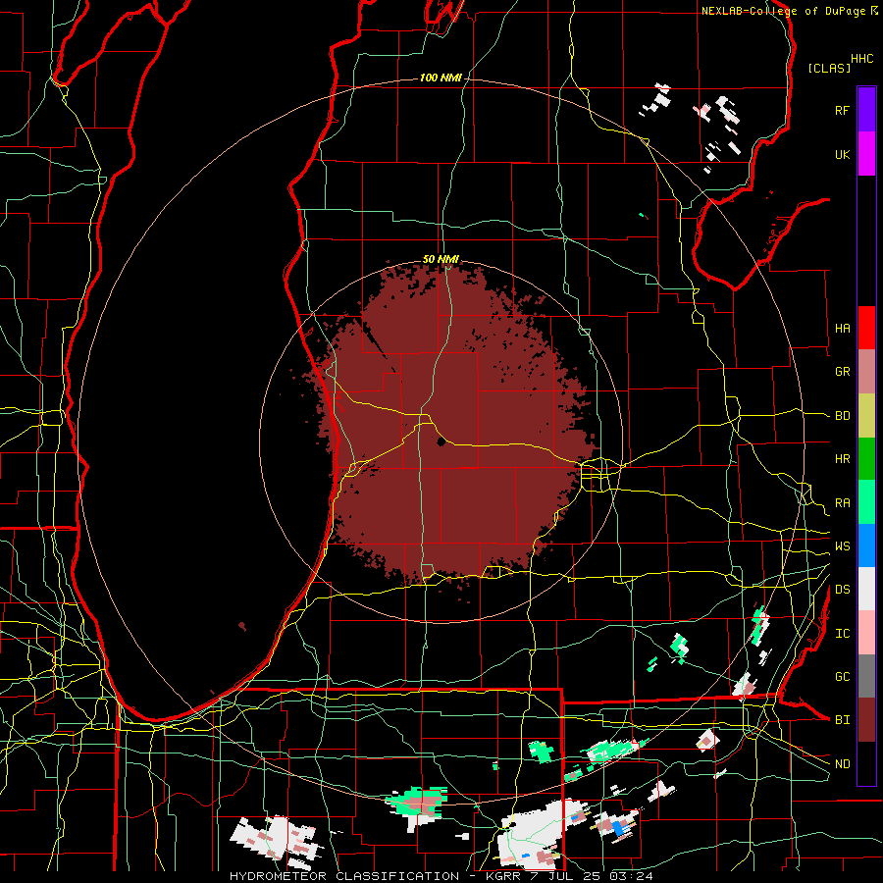
Task: Pick the RA rain legend swatch
Action: 866,502
